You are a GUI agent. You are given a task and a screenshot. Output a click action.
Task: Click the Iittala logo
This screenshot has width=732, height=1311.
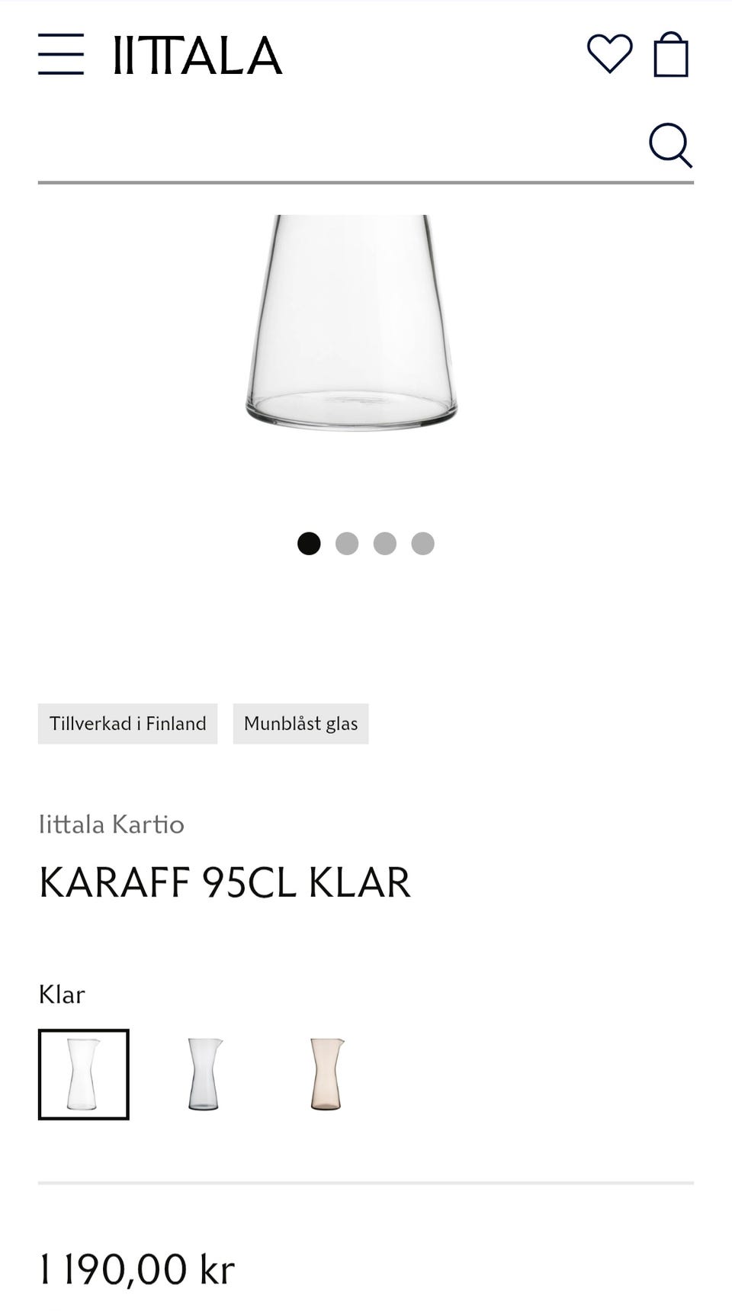(198, 55)
